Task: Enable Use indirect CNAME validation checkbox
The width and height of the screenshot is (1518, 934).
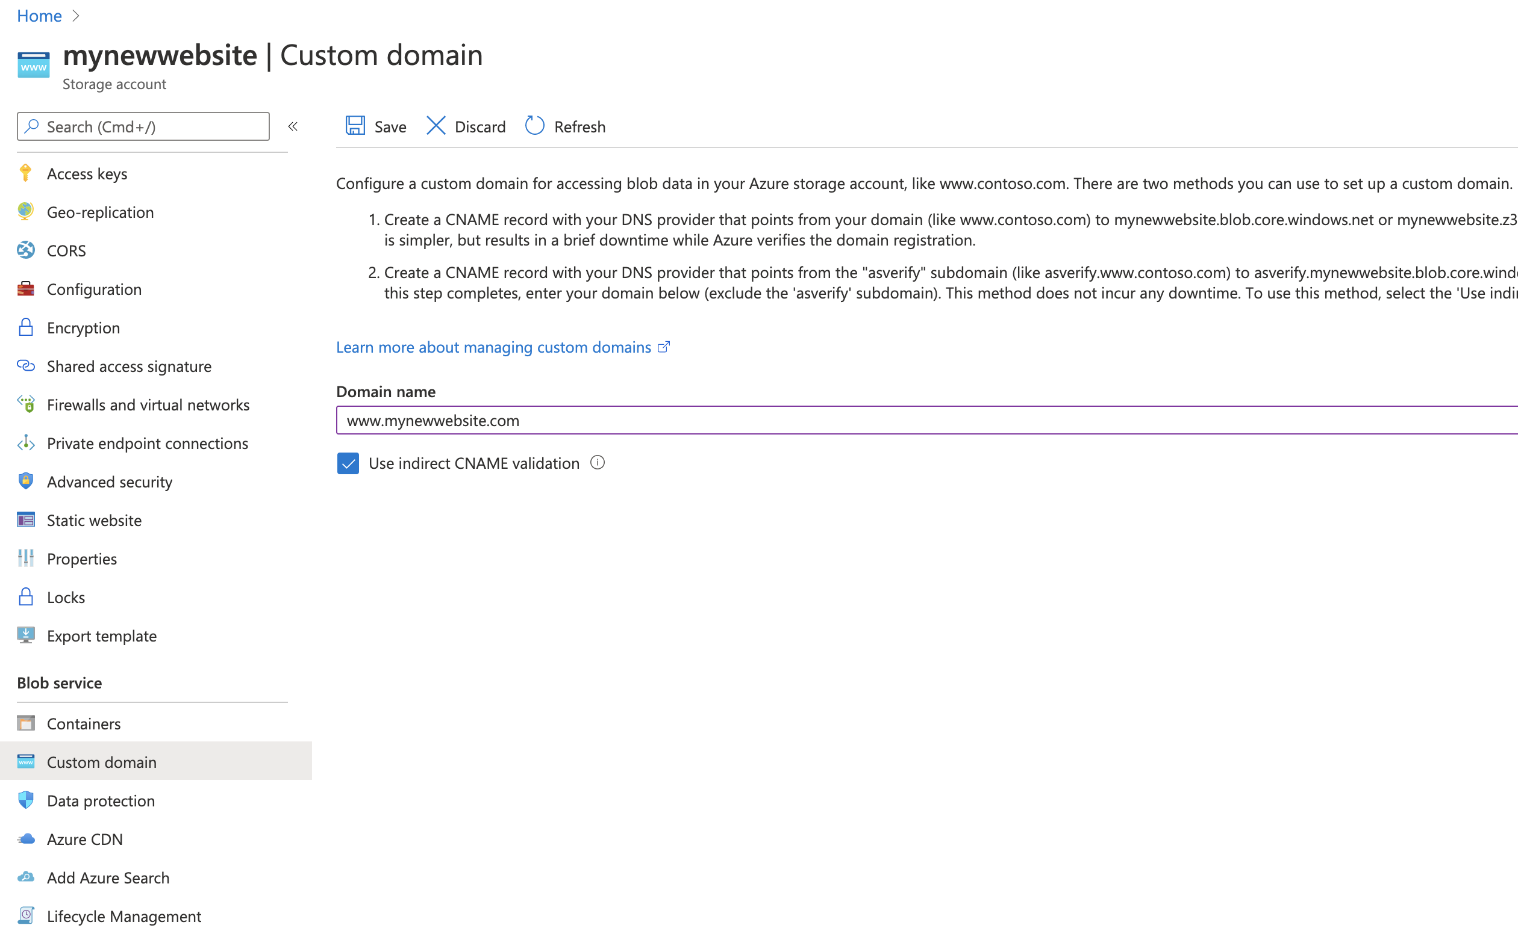Action: [x=348, y=464]
